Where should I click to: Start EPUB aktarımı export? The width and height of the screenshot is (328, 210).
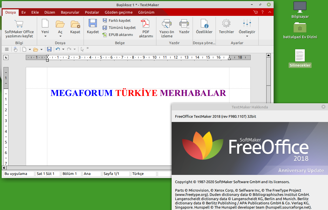point(118,35)
